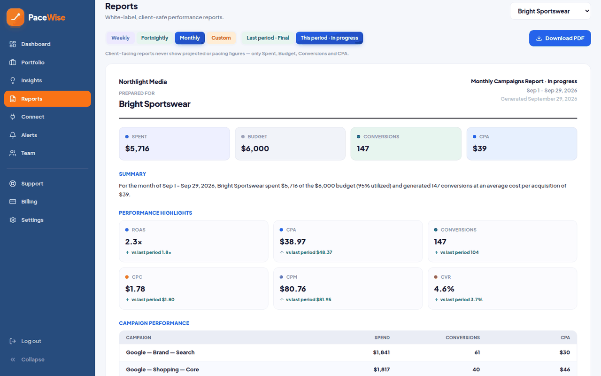Download the report as PDF
The height and width of the screenshot is (376, 601).
pyautogui.click(x=560, y=39)
